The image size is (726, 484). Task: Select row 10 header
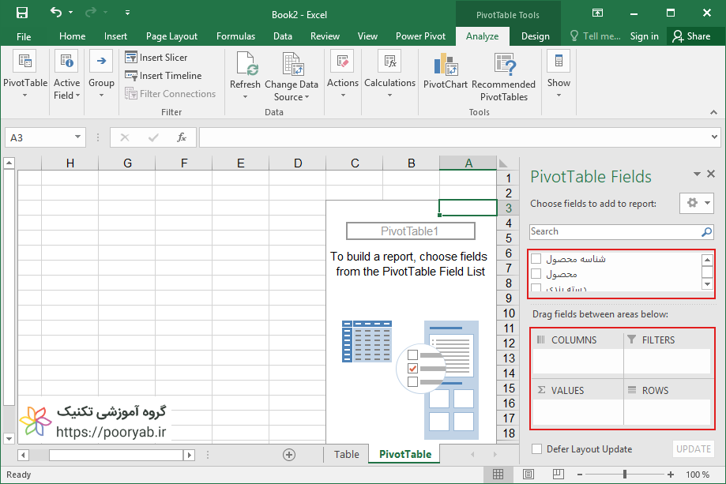509,313
